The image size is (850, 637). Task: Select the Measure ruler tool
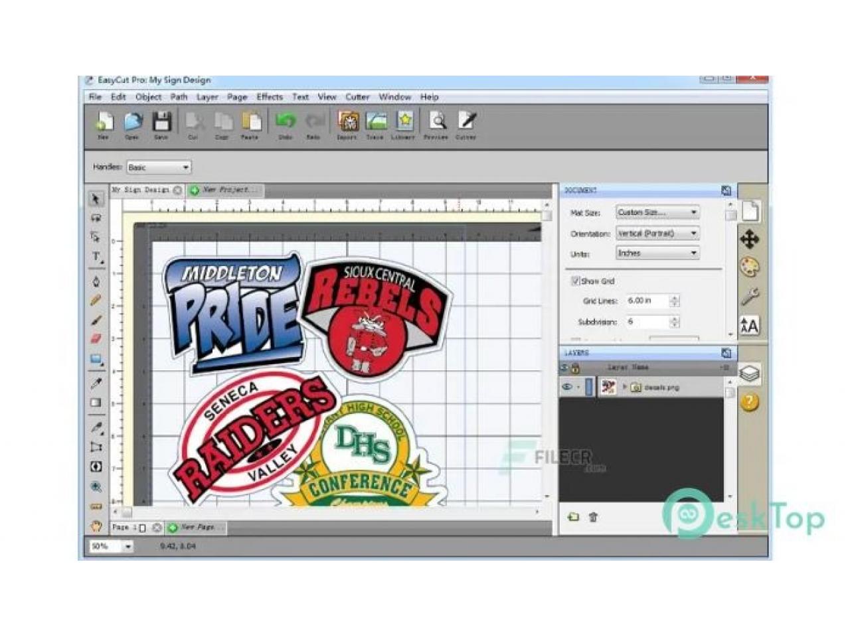[96, 506]
